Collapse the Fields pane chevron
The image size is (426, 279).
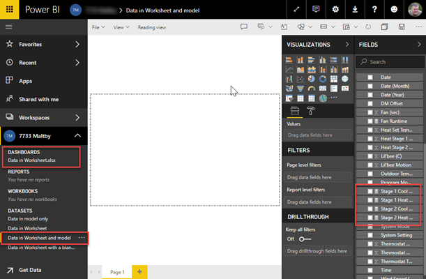[419, 44]
